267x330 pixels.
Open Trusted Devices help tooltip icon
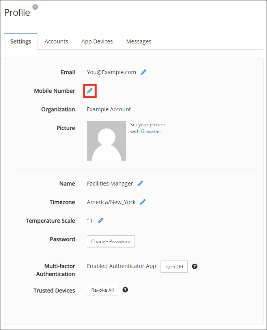coord(125,290)
